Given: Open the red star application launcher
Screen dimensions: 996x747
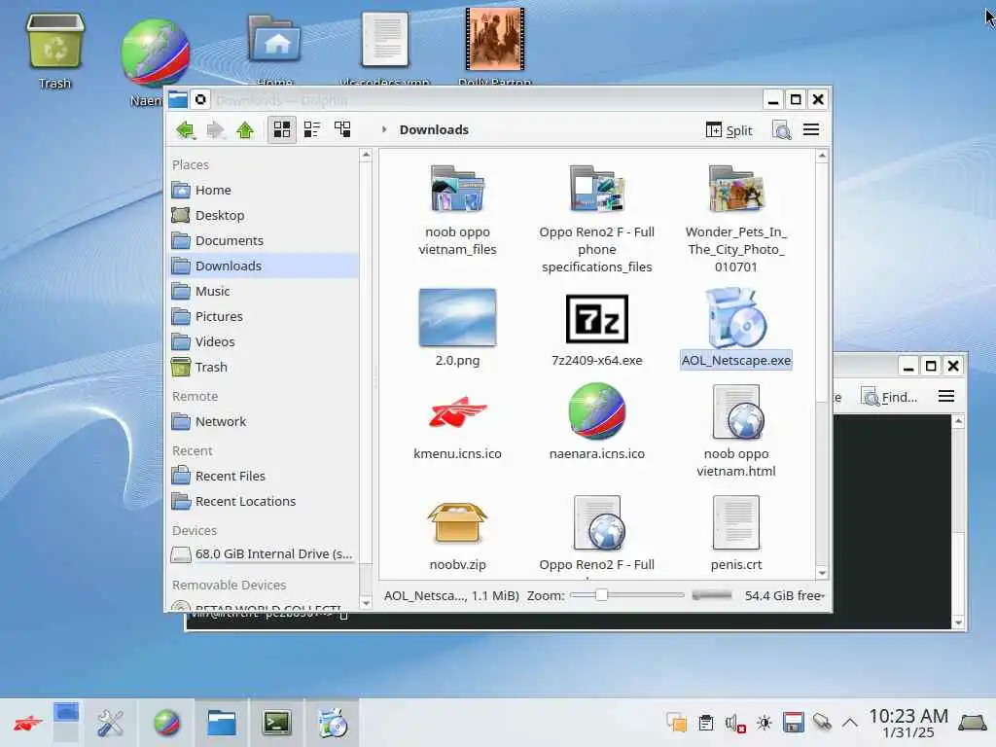Looking at the screenshot, I should (x=28, y=723).
